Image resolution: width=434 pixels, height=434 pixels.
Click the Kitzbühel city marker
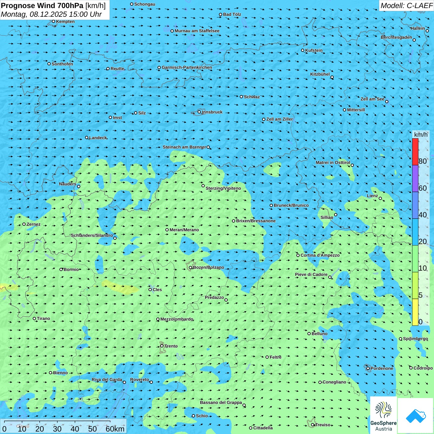coord(332,77)
